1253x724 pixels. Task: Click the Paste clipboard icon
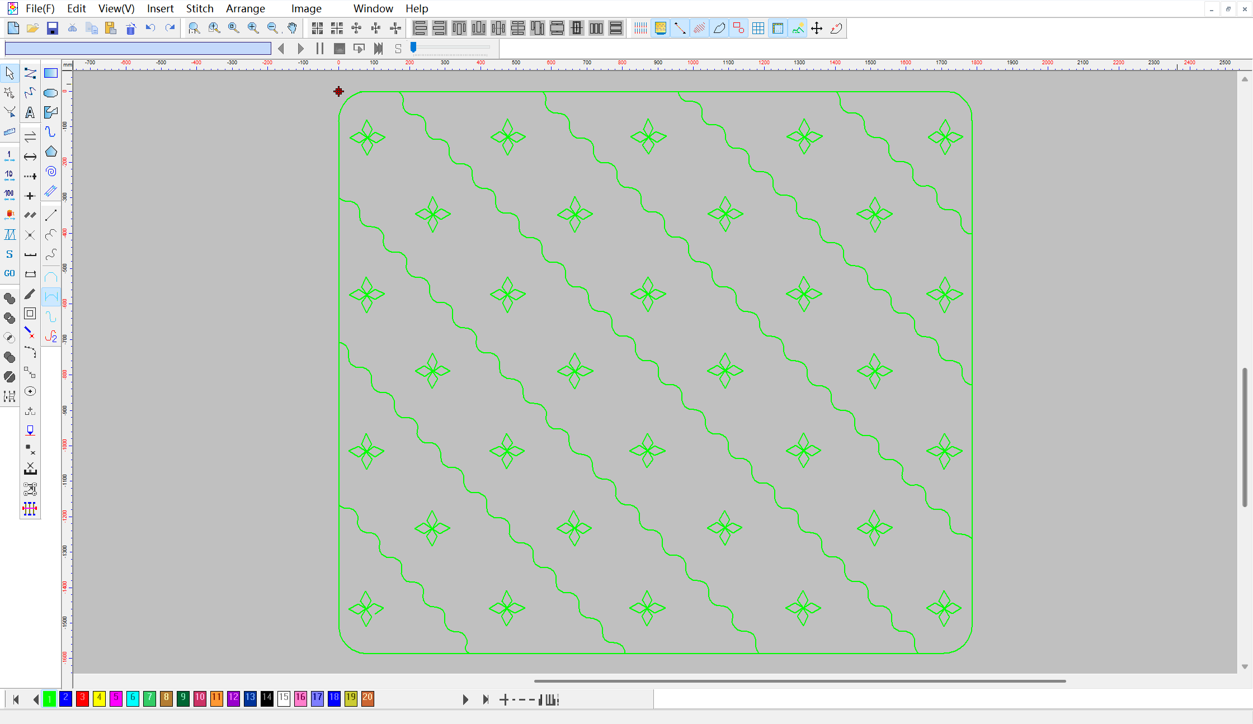[111, 28]
